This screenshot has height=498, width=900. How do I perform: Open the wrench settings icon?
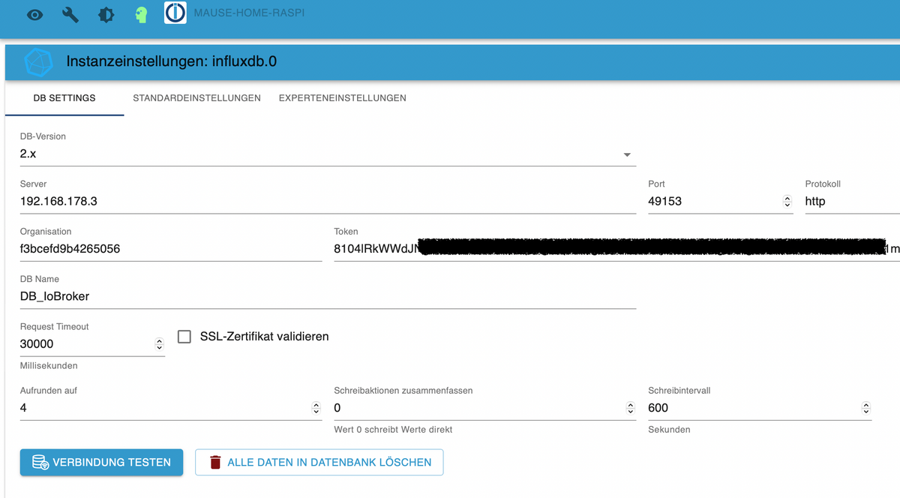point(70,15)
